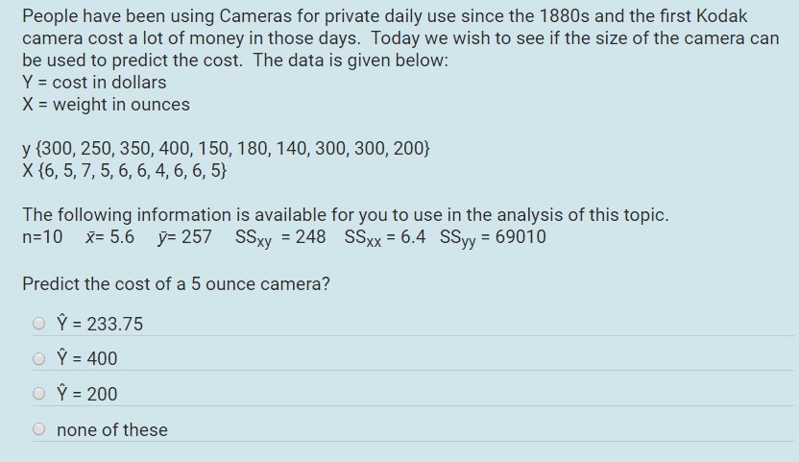
Task: Choose the Ŷ = 400 radio button
Action: point(38,359)
